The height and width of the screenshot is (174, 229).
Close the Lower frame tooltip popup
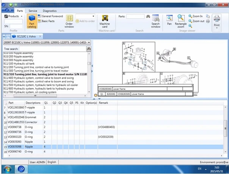192,85
